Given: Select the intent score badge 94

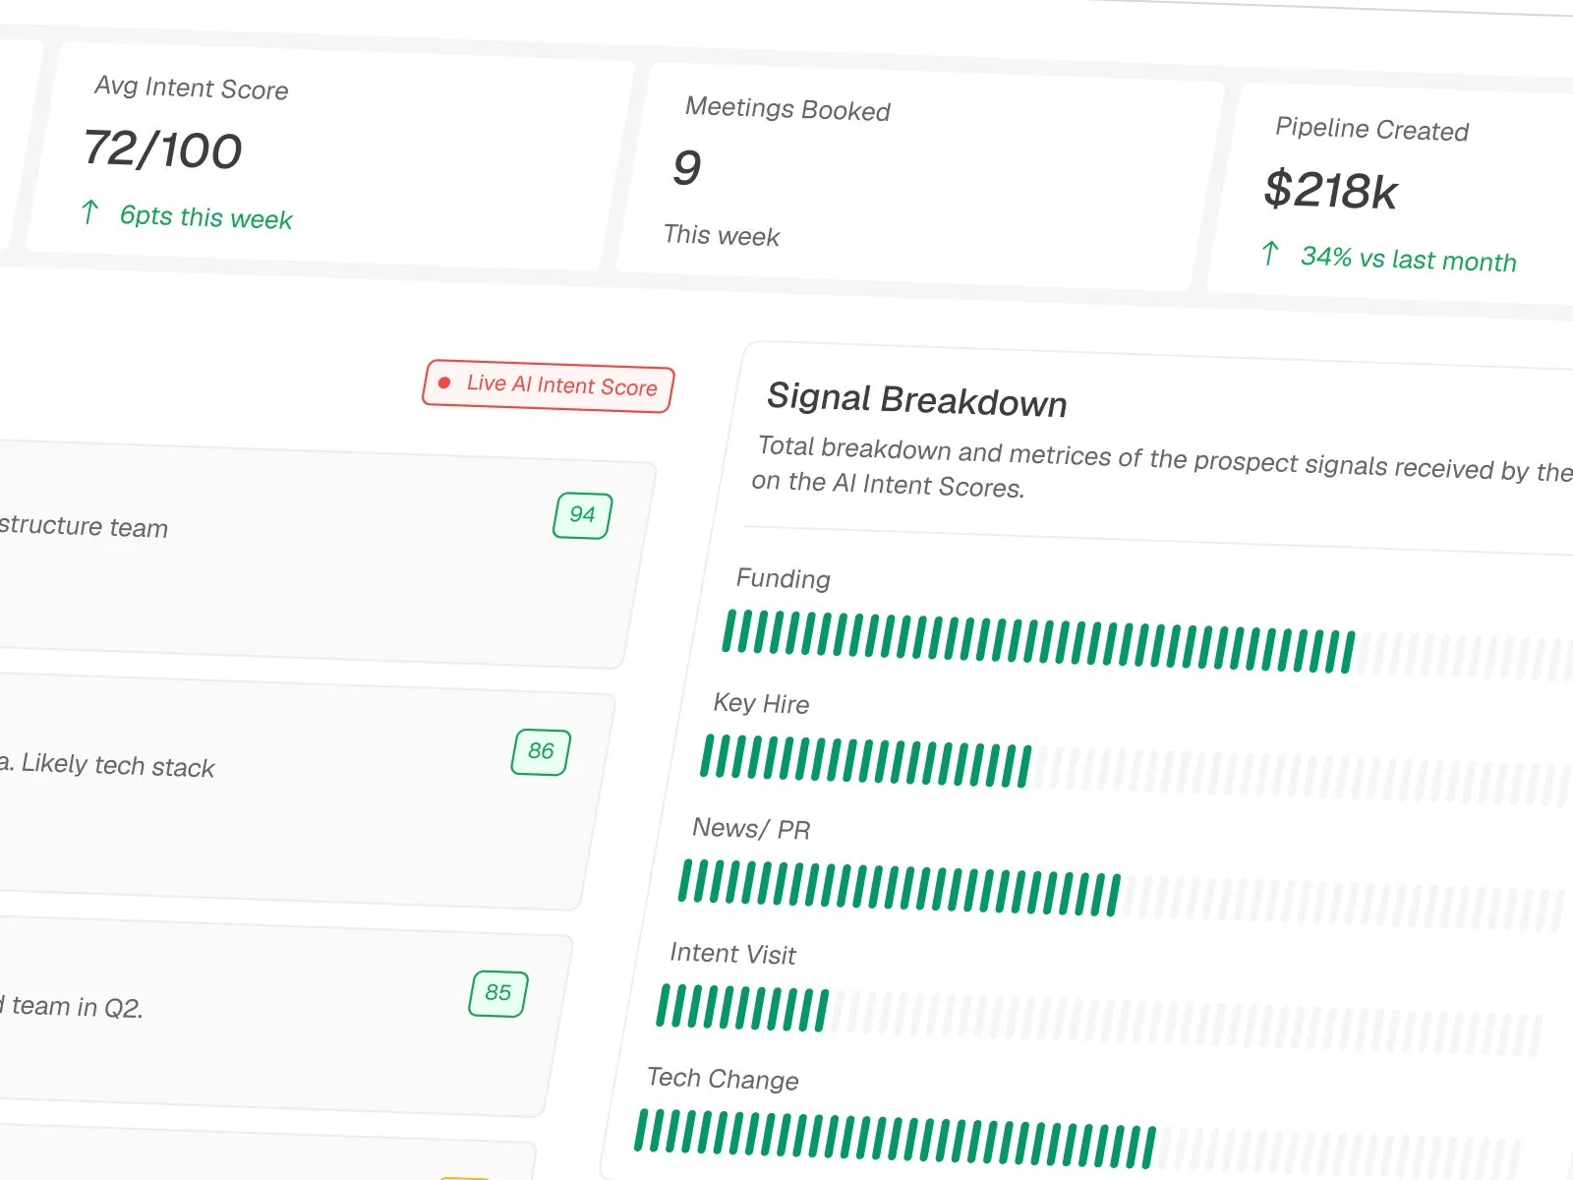Looking at the screenshot, I should tap(582, 515).
